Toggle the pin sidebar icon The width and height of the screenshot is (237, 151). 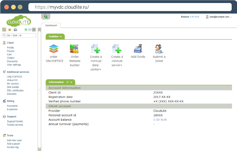(34, 30)
